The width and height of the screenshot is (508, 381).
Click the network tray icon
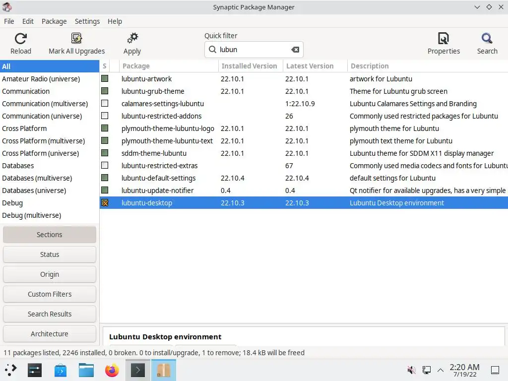[x=426, y=370]
